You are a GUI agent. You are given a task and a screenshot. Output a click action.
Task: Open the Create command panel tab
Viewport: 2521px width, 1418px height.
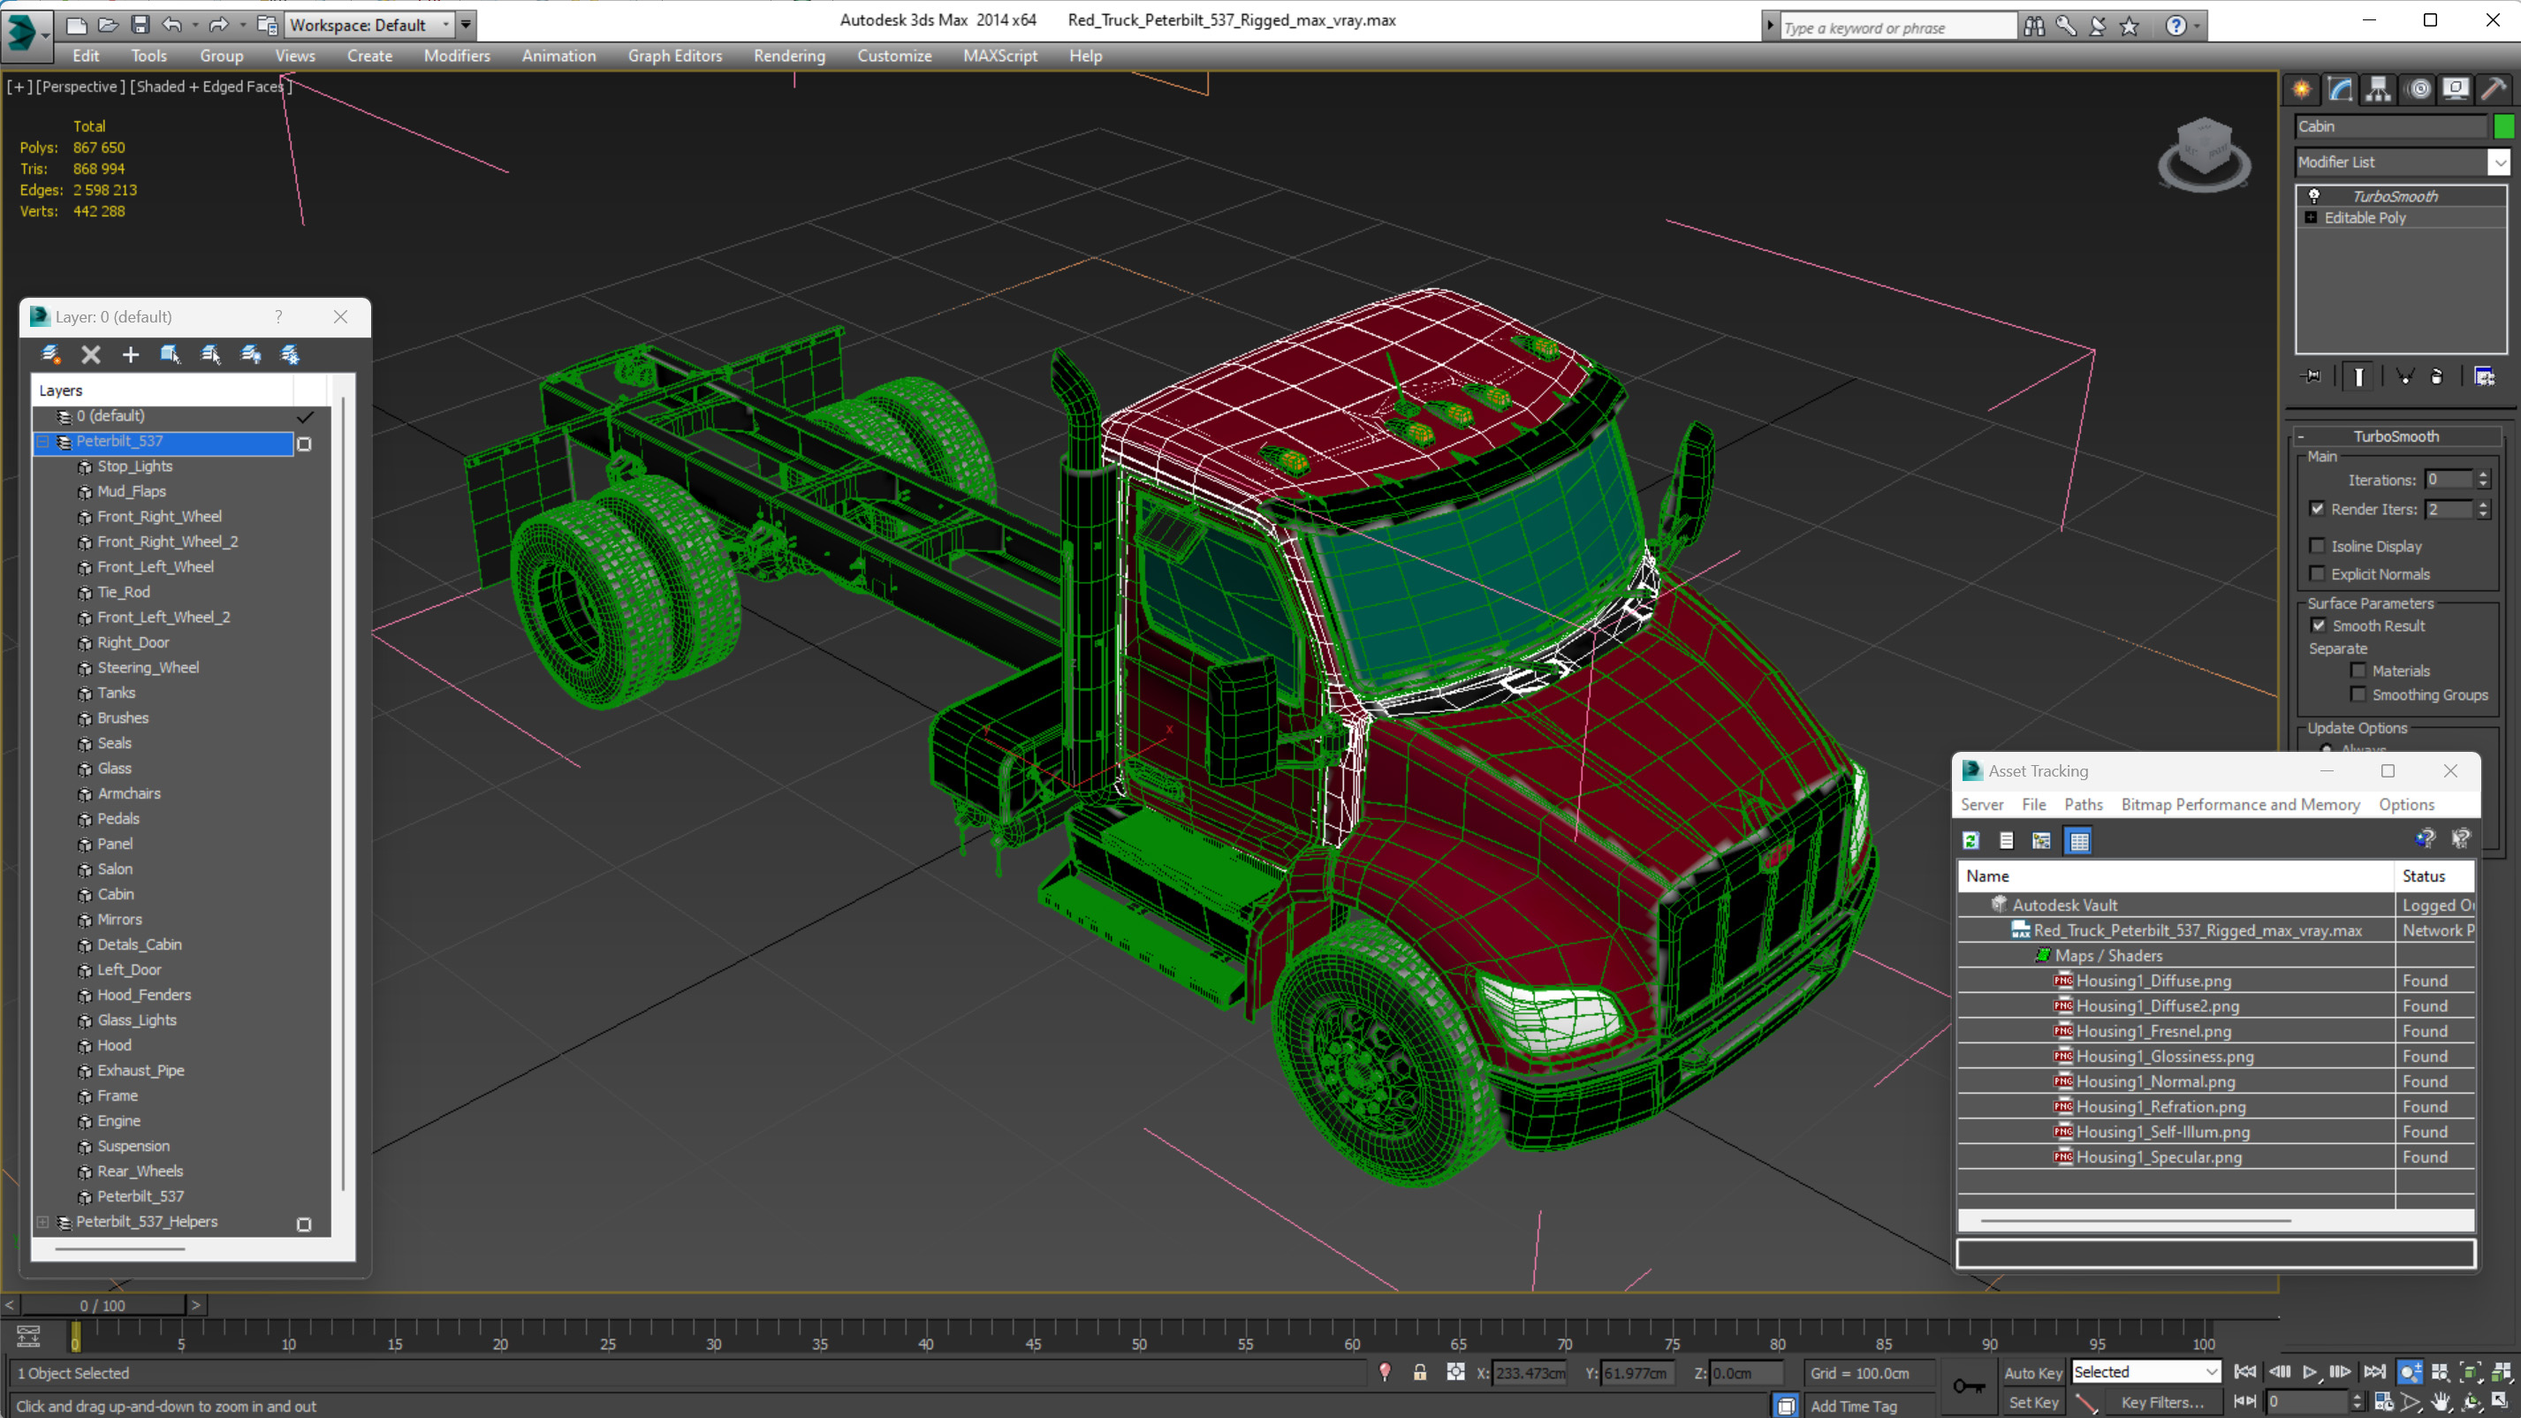click(x=2301, y=89)
